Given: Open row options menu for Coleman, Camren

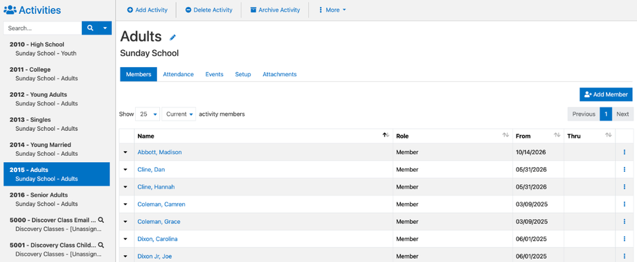Looking at the screenshot, I should (x=624, y=204).
